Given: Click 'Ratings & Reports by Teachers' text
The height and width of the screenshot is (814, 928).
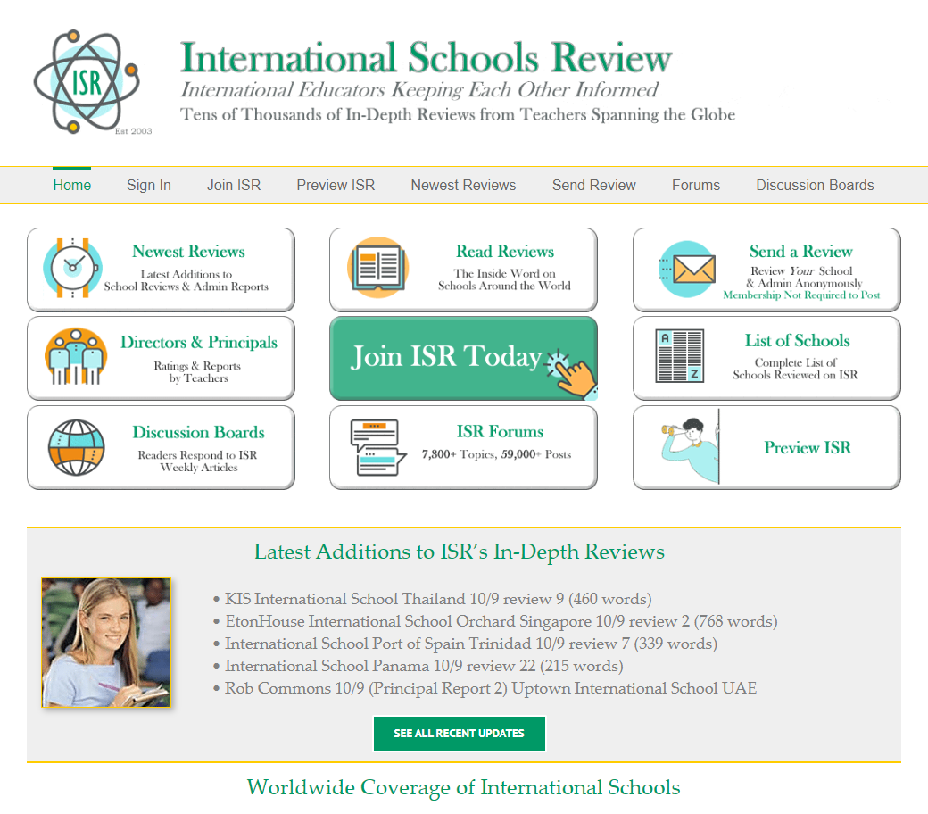Looking at the screenshot, I should (x=198, y=372).
